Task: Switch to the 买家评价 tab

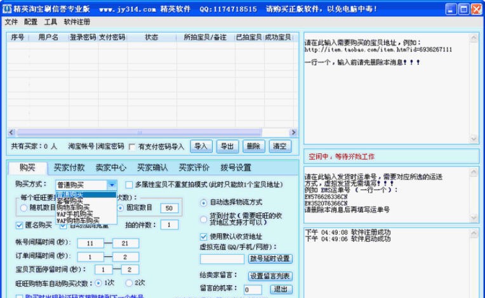Action: coord(194,167)
